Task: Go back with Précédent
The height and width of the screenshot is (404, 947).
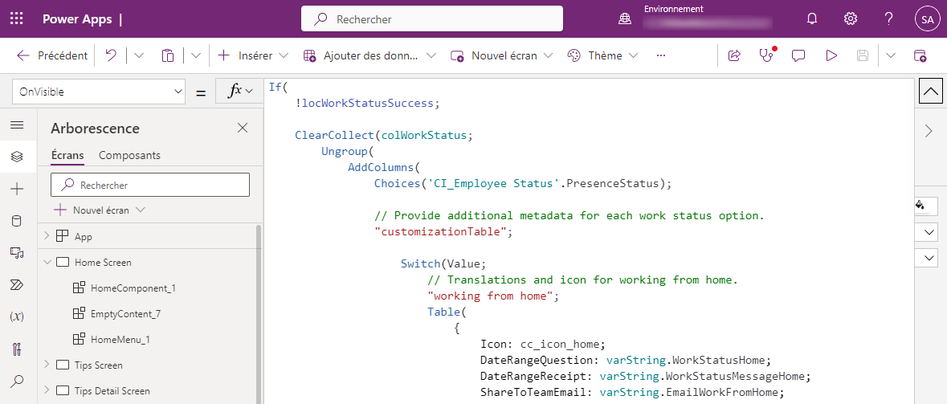Action: pyautogui.click(x=52, y=55)
